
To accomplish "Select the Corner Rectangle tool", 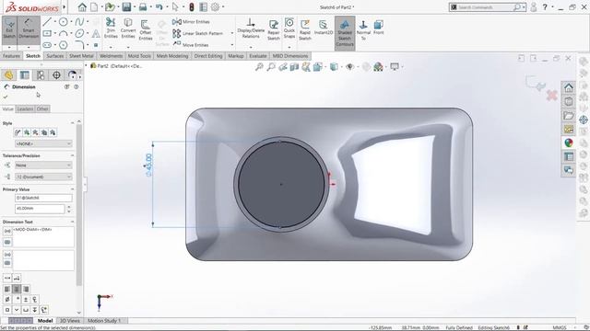I will 47,33.
